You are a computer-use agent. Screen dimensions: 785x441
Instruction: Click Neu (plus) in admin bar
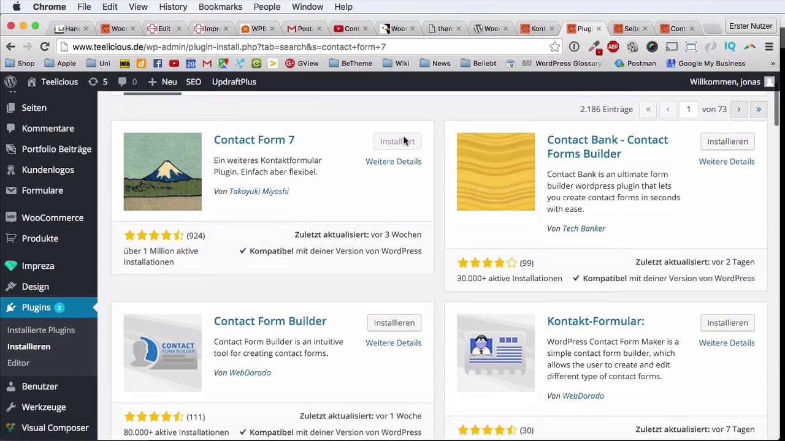point(163,81)
